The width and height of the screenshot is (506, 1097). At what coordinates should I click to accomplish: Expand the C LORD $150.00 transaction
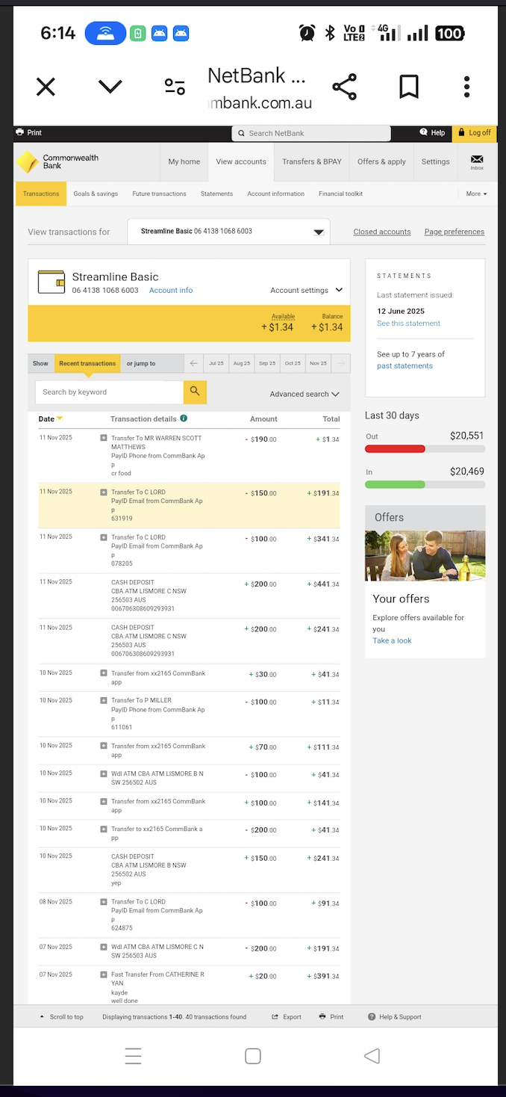pyautogui.click(x=104, y=492)
